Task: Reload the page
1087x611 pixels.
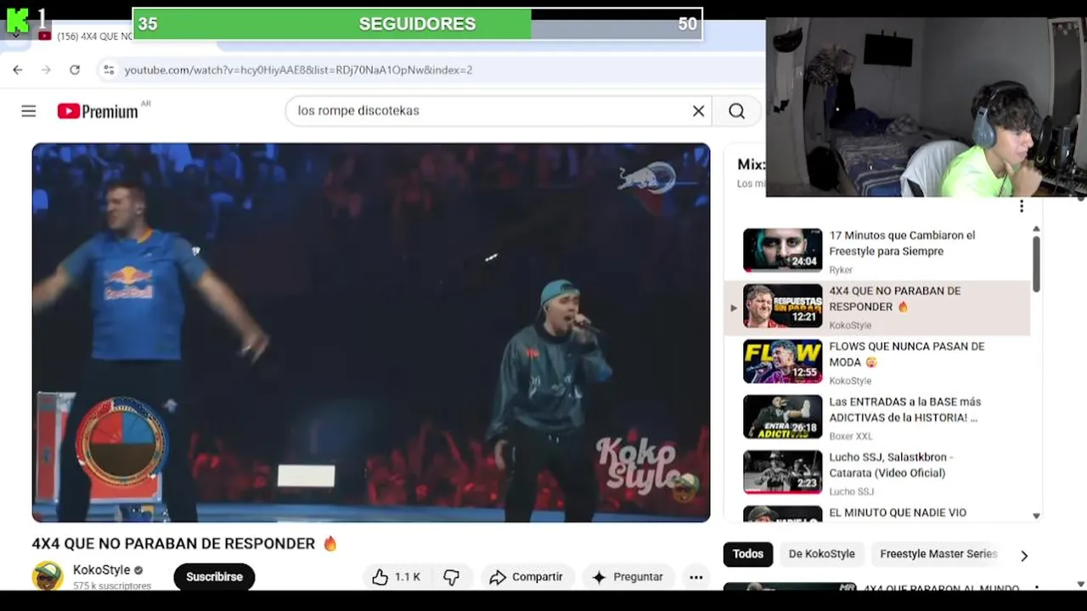Action: pyautogui.click(x=75, y=70)
